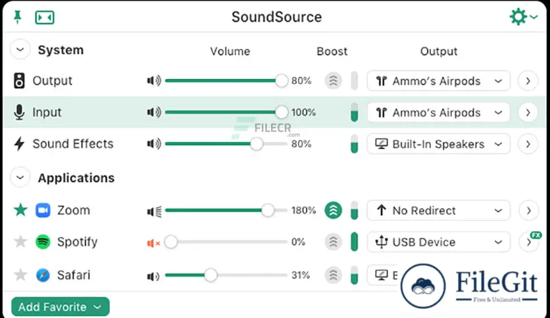Click the Output level meter
The width and height of the screenshot is (550, 318).
pyautogui.click(x=354, y=81)
